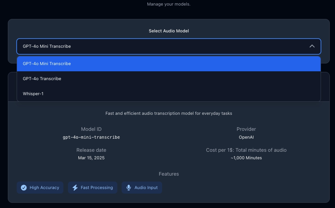Screen dimensions: 335x208
Task: Click the Audio Input microphone icon
Action: click(129, 188)
